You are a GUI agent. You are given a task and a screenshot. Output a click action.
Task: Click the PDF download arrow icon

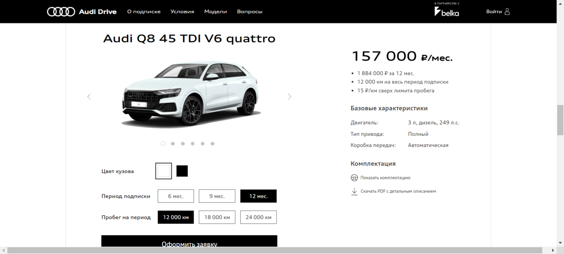(354, 191)
